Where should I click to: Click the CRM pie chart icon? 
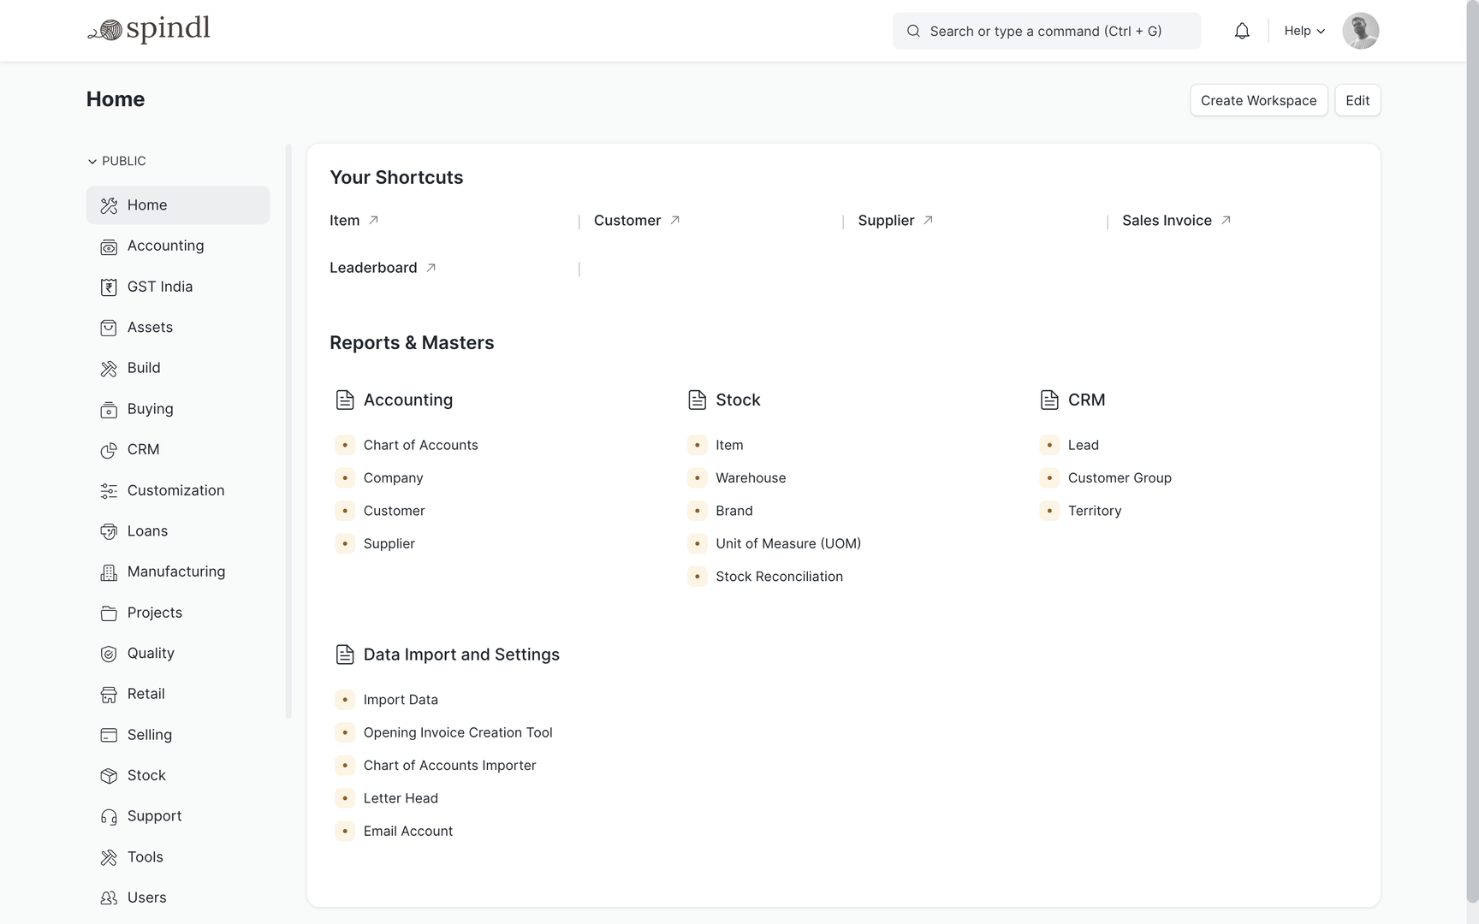tap(109, 450)
